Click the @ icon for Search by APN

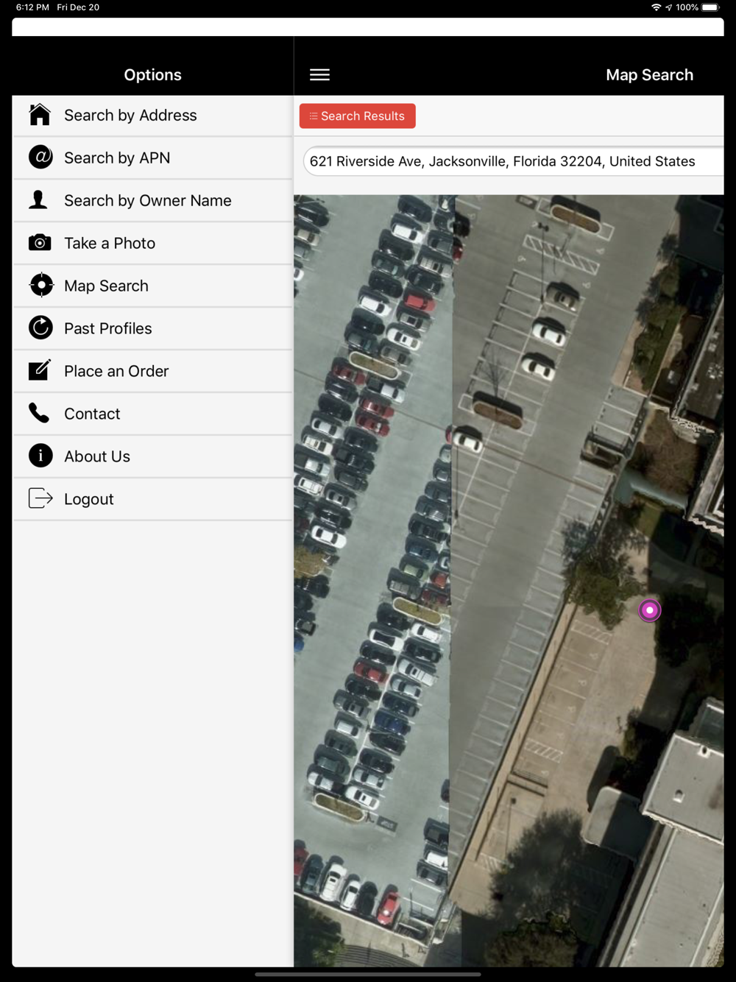(40, 157)
